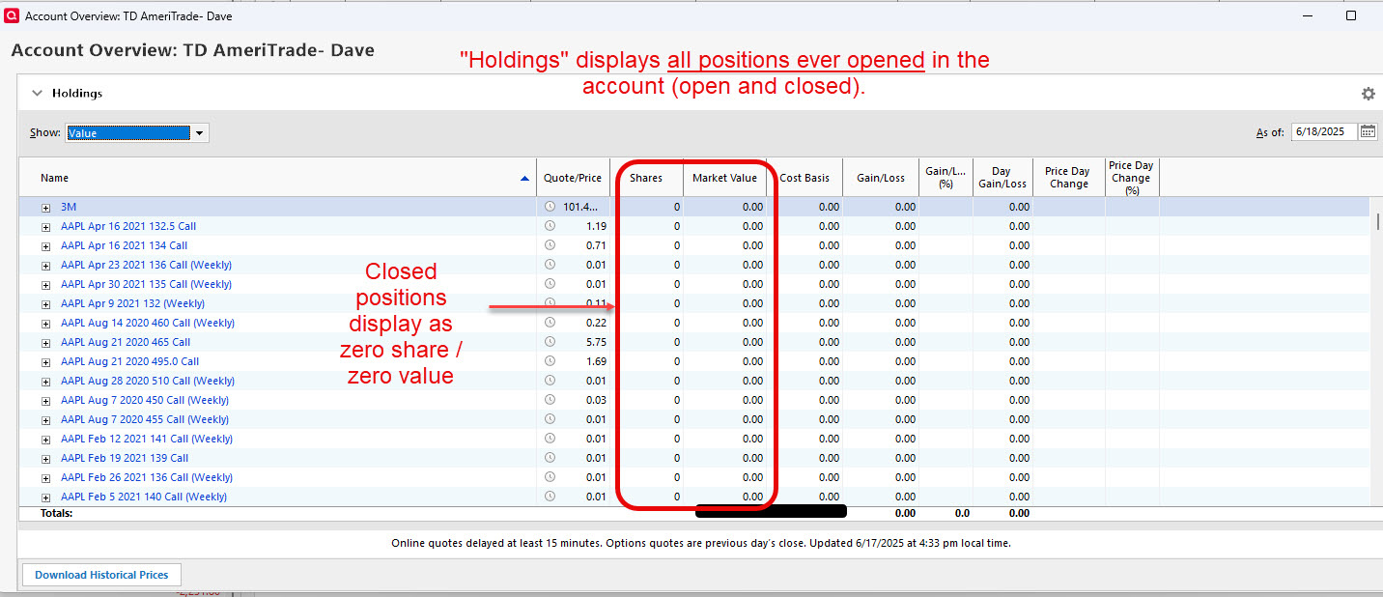Expand AAPL Feb 12 2021 141 Call row
Viewport: 1383px width, 597px height.
point(45,440)
